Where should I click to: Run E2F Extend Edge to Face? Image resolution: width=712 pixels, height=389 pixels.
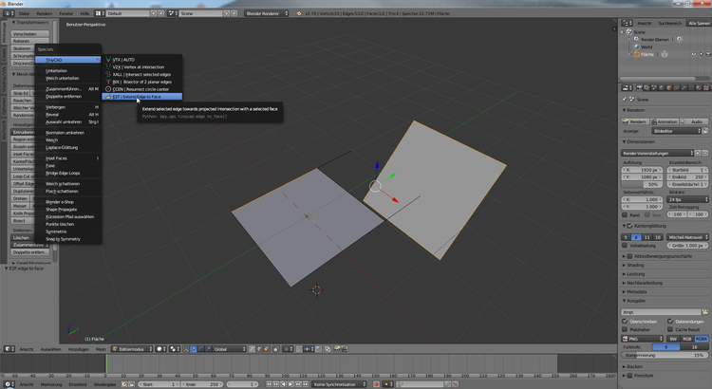tap(138, 97)
